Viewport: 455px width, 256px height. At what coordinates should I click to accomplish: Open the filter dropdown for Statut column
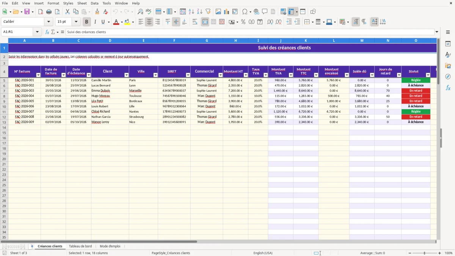(x=428, y=75)
